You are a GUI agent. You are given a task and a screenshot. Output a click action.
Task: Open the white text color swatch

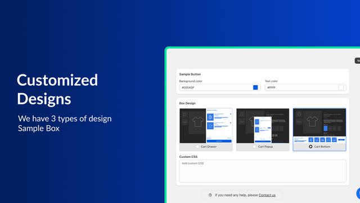point(341,87)
